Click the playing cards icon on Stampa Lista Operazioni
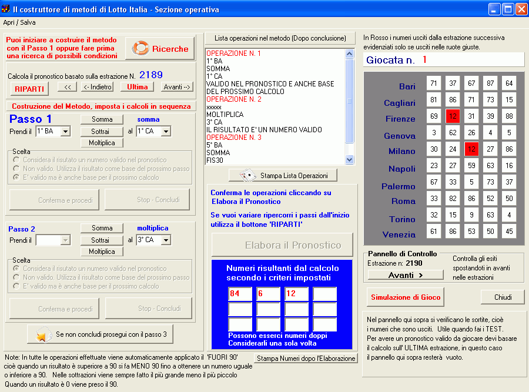529x392 pixels. tap(247, 175)
